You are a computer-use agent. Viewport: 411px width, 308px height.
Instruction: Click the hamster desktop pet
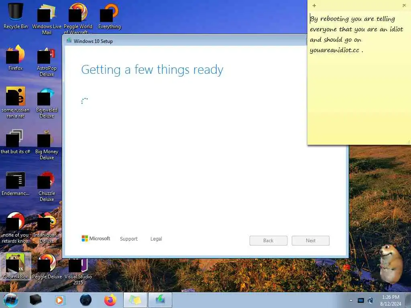[391, 265]
